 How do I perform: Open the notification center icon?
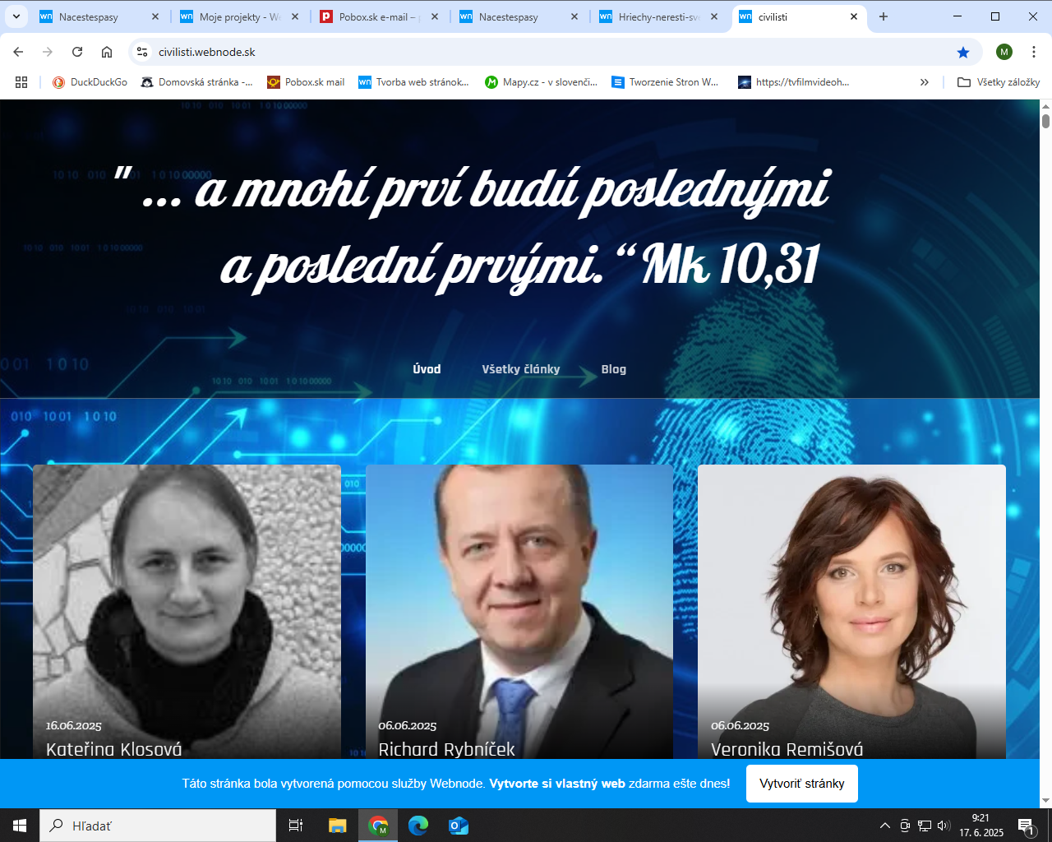pyautogui.click(x=1026, y=826)
